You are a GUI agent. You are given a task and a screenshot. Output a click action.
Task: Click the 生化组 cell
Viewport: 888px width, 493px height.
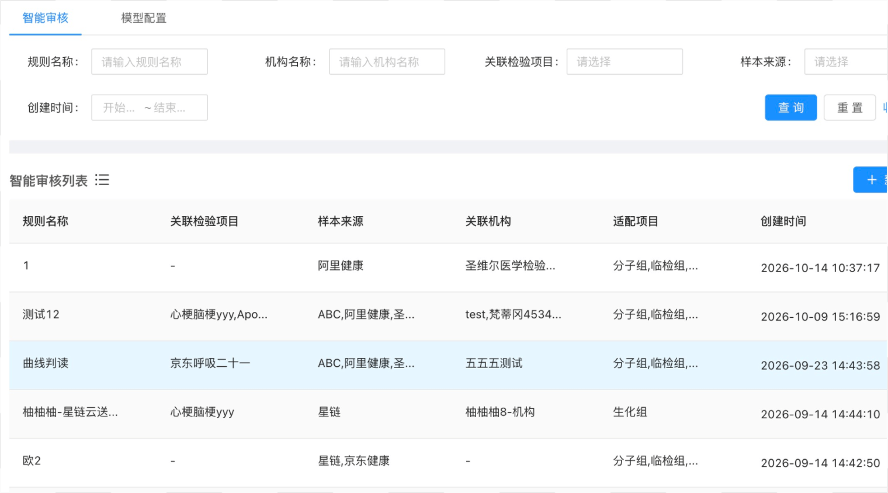[x=630, y=412]
